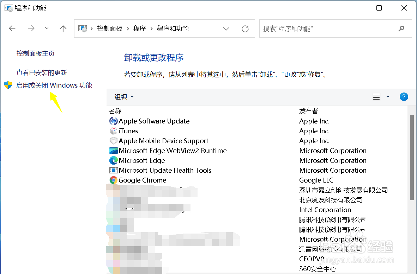Click the shield icon beside Windows 功能
This screenshot has height=274, width=417.
8,85
